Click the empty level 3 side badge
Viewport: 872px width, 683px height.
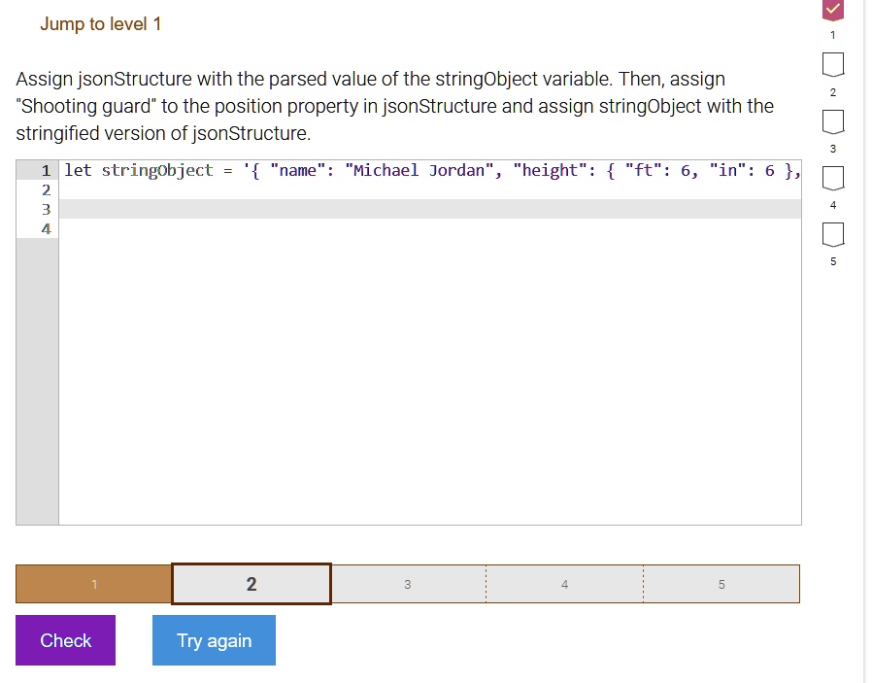click(833, 121)
